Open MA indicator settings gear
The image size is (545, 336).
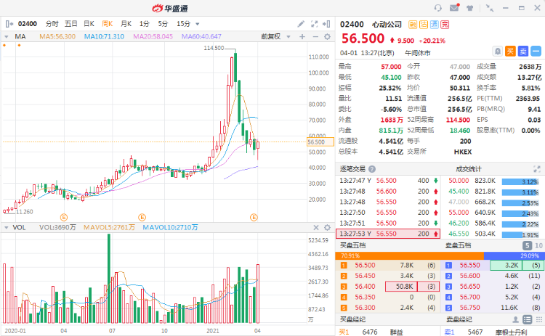[327, 36]
